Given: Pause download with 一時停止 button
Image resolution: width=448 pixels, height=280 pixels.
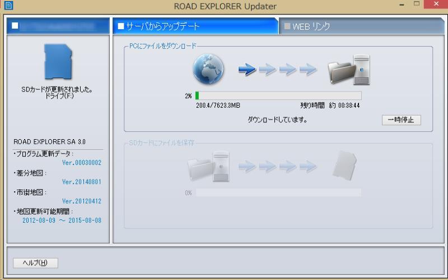Looking at the screenshot, I should [x=401, y=120].
